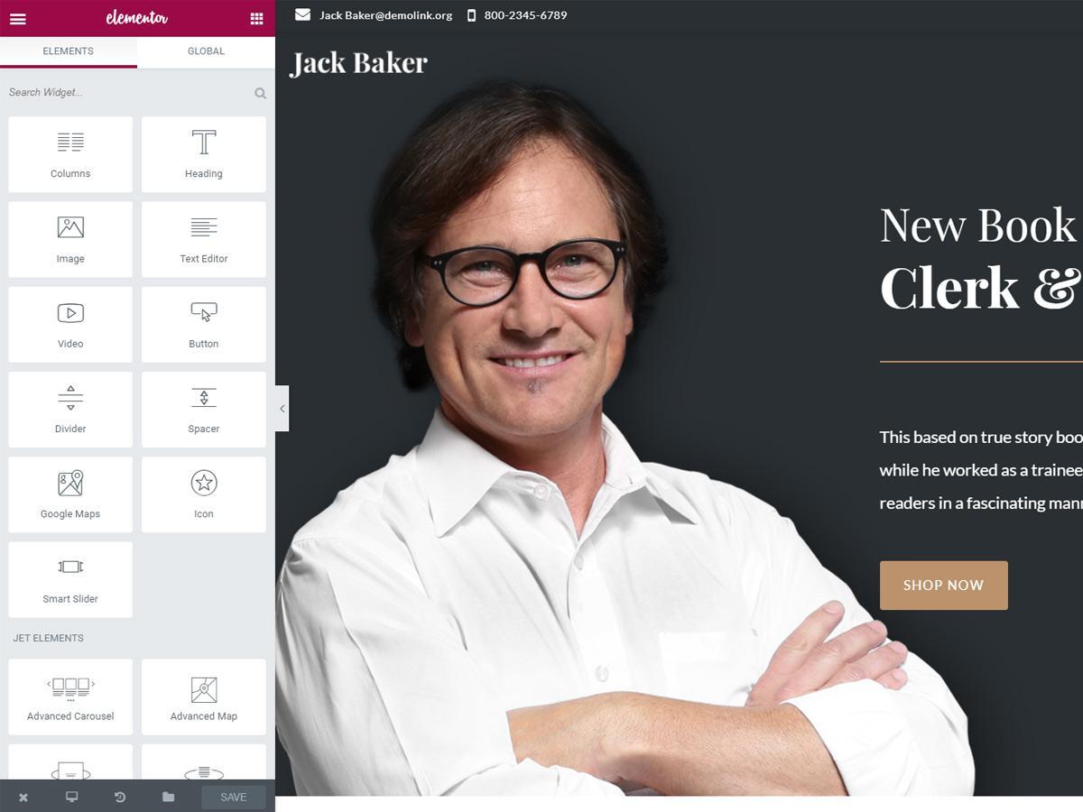The width and height of the screenshot is (1083, 812).
Task: Click the Save button in footer
Action: point(234,797)
